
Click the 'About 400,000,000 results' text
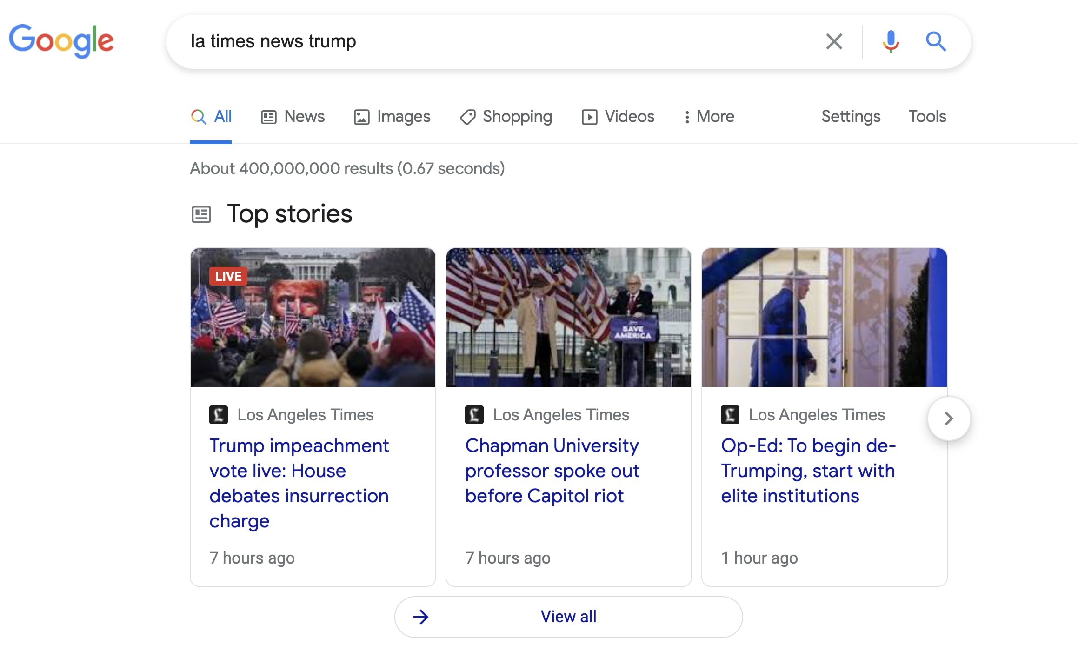click(347, 168)
